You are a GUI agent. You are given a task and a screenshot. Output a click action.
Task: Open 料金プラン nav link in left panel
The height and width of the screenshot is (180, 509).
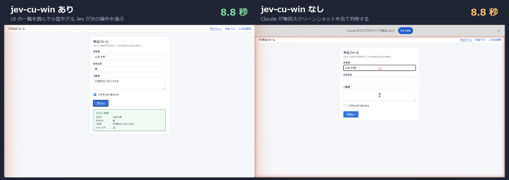pyautogui.click(x=230, y=29)
